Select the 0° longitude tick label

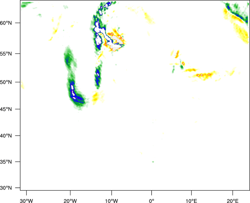point(152,201)
